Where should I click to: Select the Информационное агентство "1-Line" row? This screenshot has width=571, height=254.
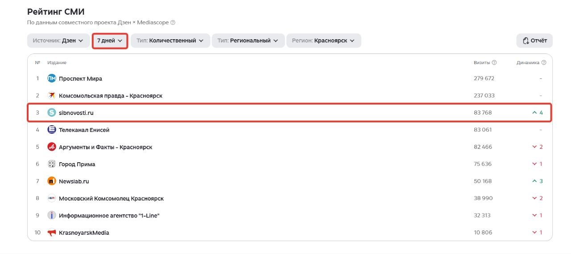coord(290,216)
